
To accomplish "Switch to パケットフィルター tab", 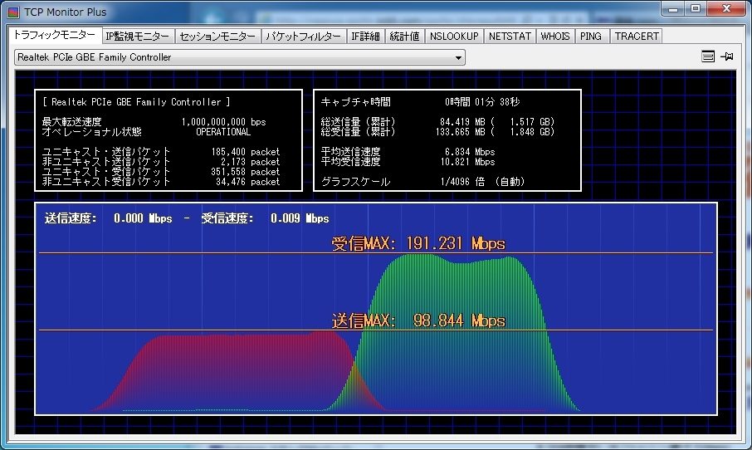I will pyautogui.click(x=303, y=37).
